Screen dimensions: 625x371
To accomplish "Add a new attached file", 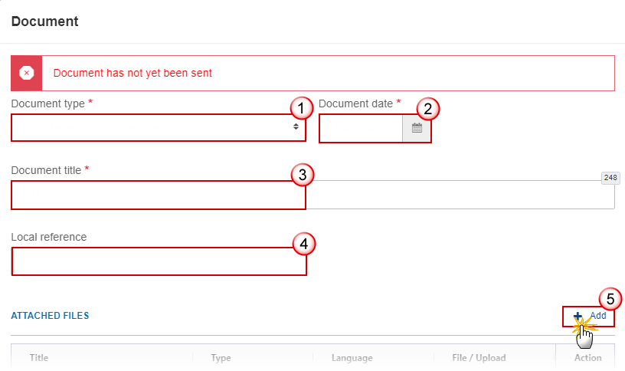I will pyautogui.click(x=589, y=316).
